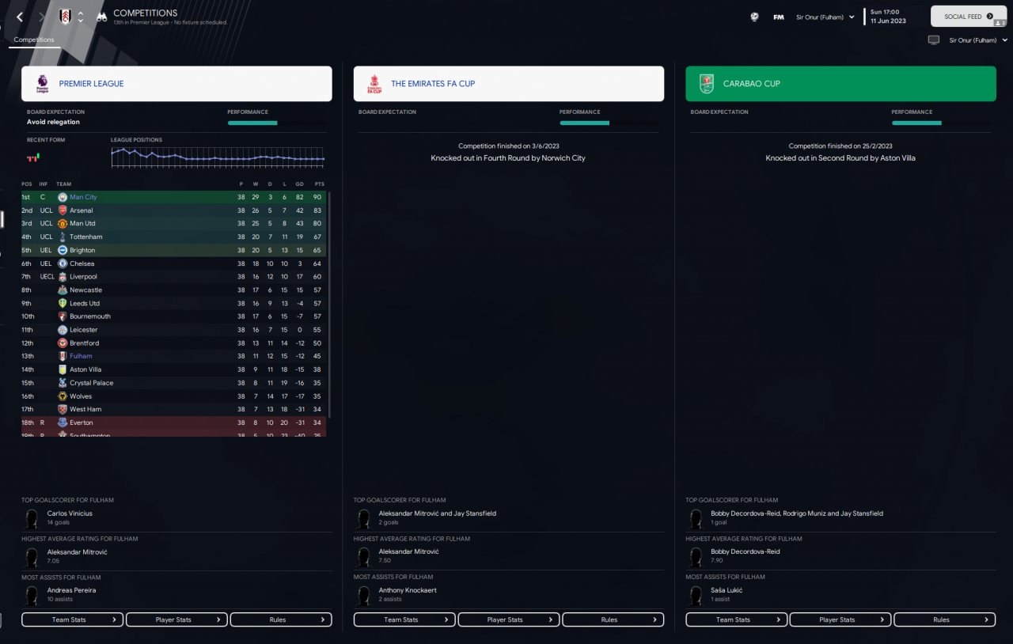Click the recent form indicator
The width and height of the screenshot is (1013, 644).
pos(32,158)
